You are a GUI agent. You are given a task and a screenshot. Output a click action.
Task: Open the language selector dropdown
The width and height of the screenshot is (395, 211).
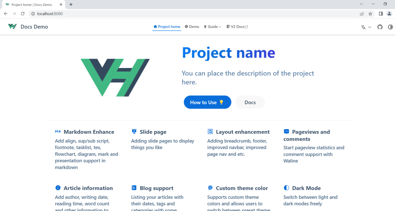[365, 27]
